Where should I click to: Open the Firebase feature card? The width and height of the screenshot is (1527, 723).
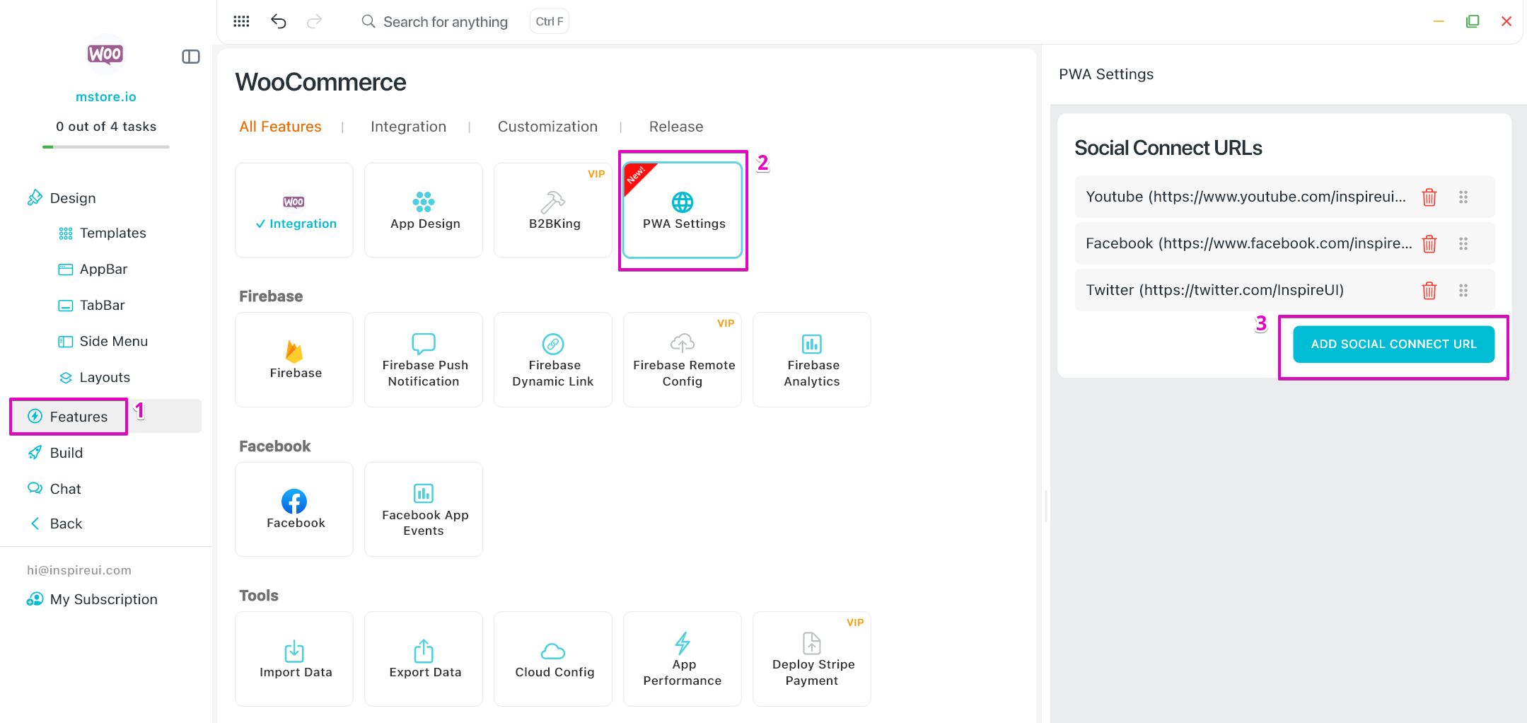pos(294,359)
